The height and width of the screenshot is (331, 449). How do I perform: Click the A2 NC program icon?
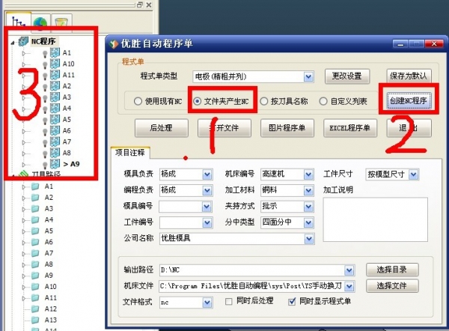pyautogui.click(x=55, y=86)
